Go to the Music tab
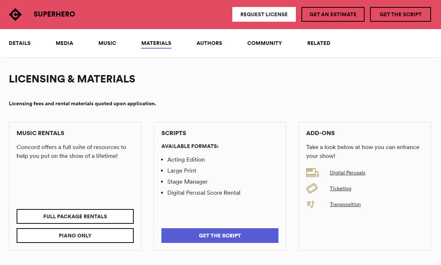 click(x=107, y=43)
